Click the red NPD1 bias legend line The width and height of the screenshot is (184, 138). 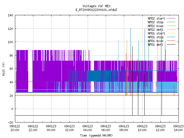coord(171,41)
